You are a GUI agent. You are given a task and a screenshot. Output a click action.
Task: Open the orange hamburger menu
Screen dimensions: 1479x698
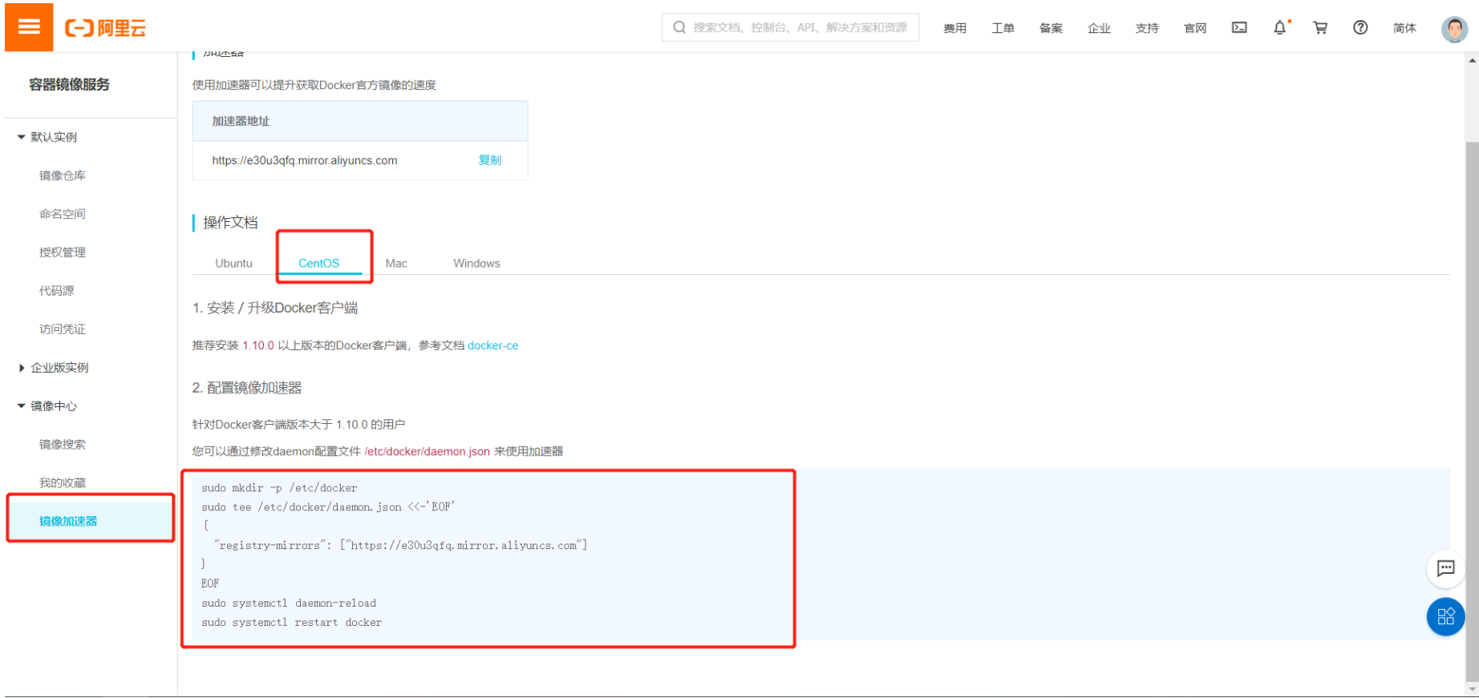point(29,26)
